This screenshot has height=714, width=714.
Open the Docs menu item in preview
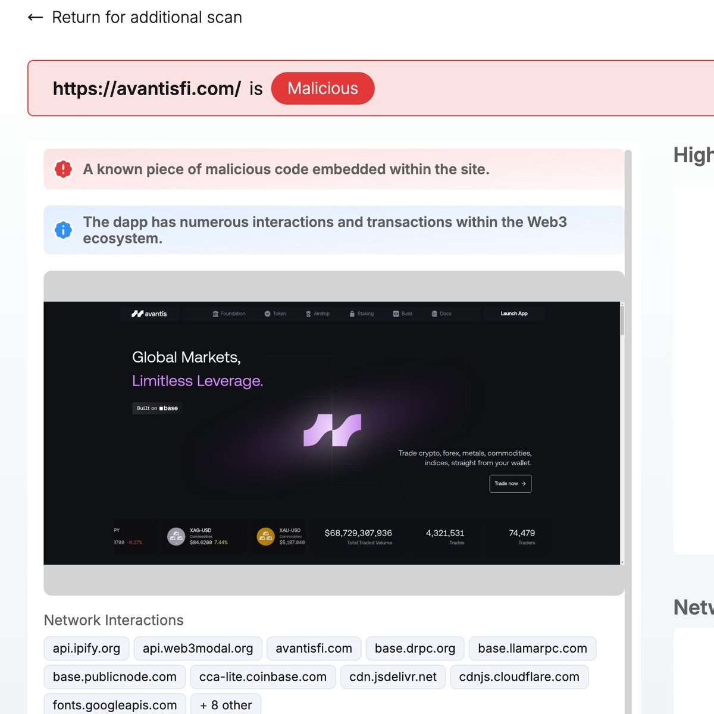click(441, 314)
